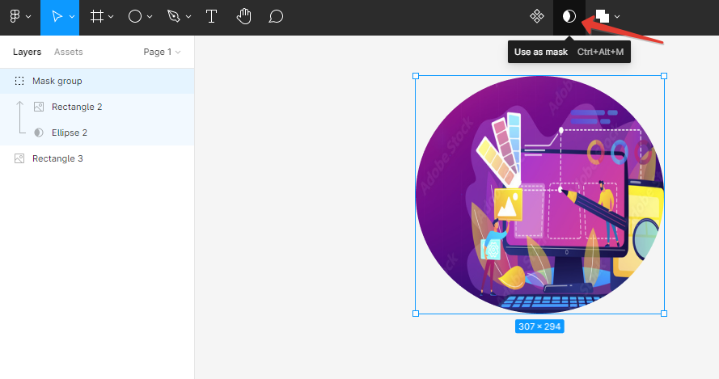Click the top-right selection handle
The width and height of the screenshot is (719, 379).
point(664,76)
